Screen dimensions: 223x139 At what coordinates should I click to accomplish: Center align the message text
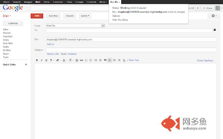pyautogui.click(x=115, y=60)
